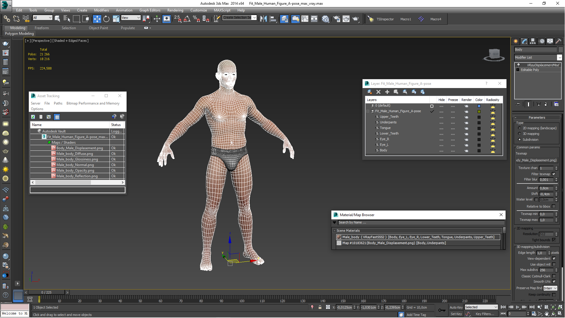The image size is (565, 318).
Task: Click the Texmap Body_Male_Displasement.png button
Action: [536, 160]
